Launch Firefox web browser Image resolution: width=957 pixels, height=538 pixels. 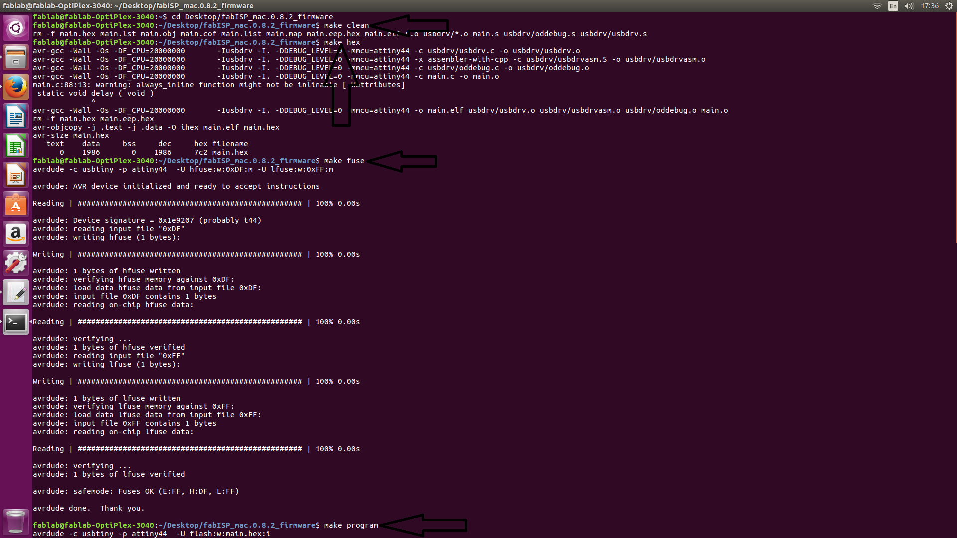coord(16,87)
